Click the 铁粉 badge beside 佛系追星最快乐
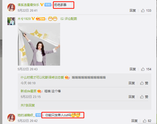 [48, 5]
